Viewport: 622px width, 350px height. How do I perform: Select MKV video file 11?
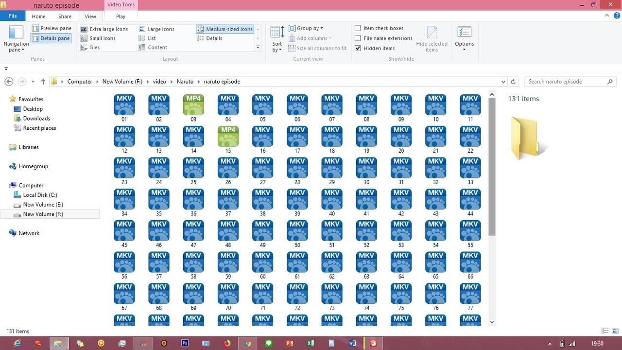click(x=470, y=108)
